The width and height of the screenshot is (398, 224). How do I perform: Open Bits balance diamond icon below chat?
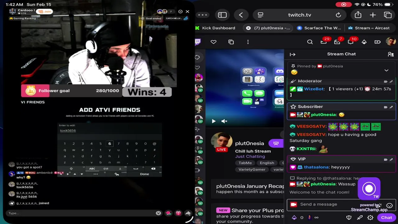pos(294,217)
